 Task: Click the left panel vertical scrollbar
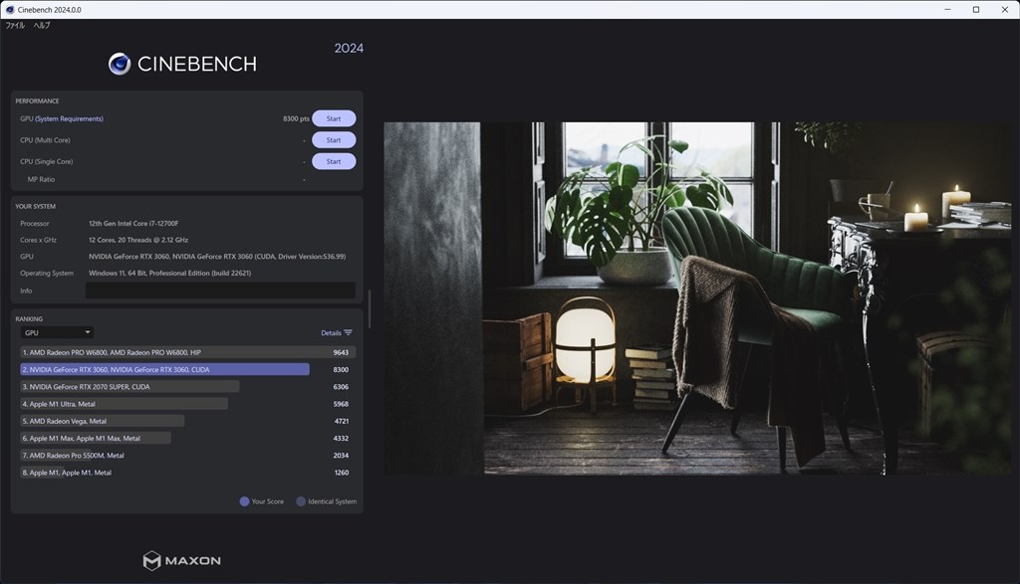pyautogui.click(x=369, y=308)
